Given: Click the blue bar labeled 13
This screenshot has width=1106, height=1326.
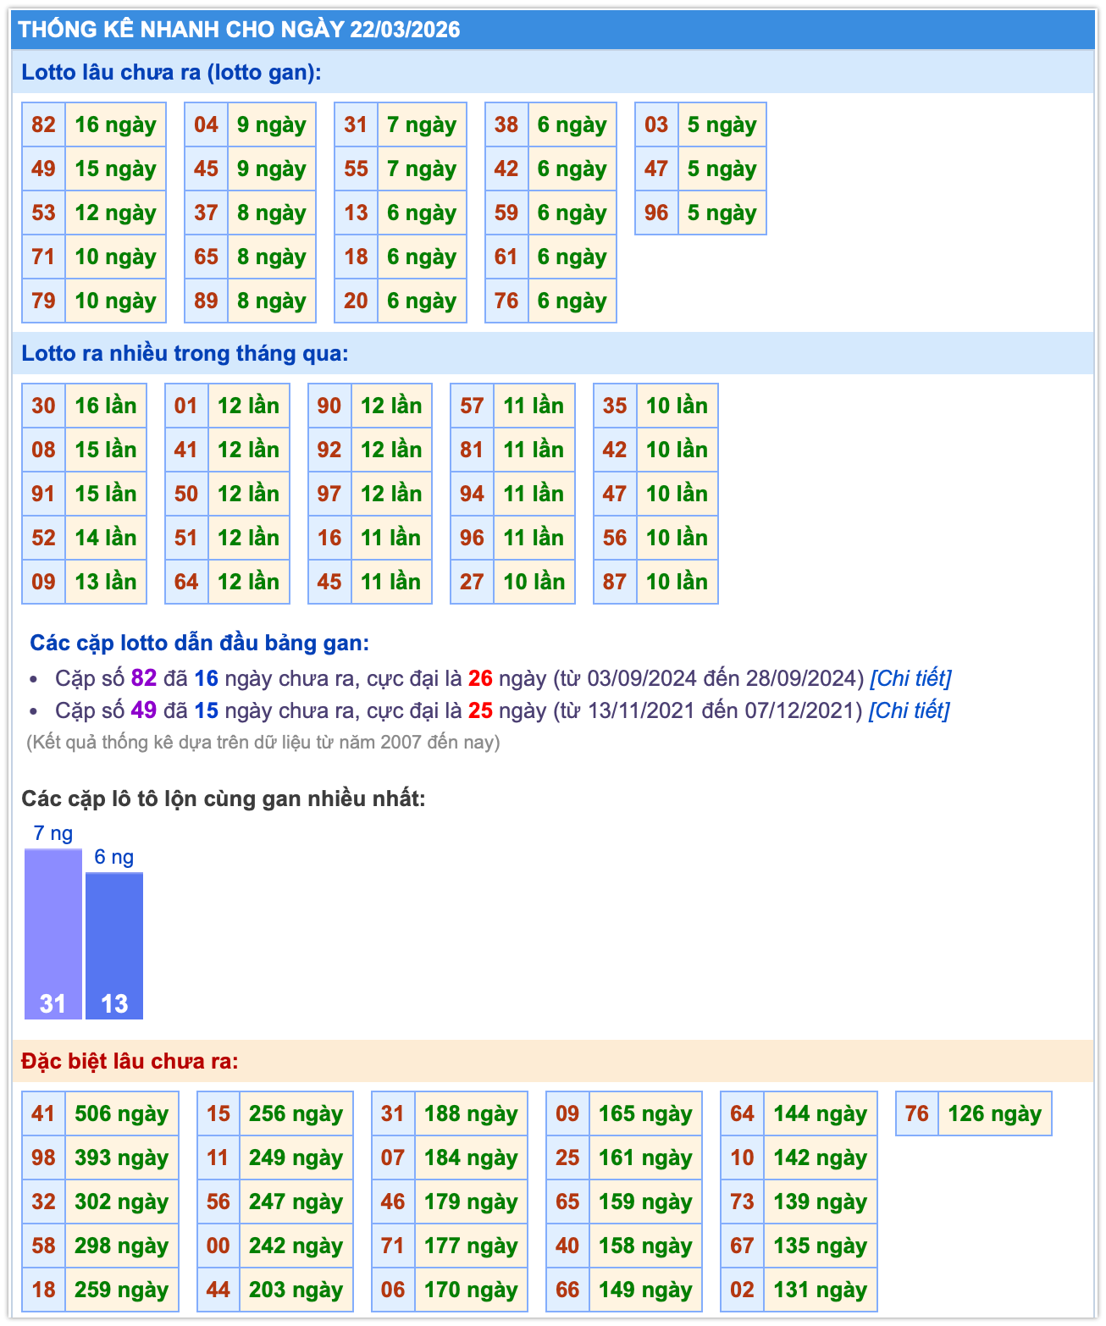Looking at the screenshot, I should pyautogui.click(x=114, y=946).
